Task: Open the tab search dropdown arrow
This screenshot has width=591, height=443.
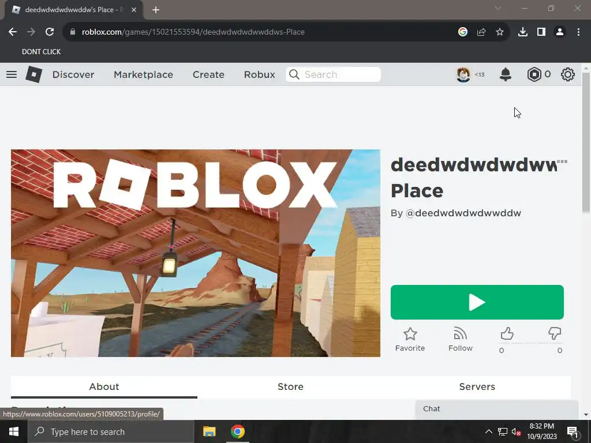Action: (x=498, y=8)
